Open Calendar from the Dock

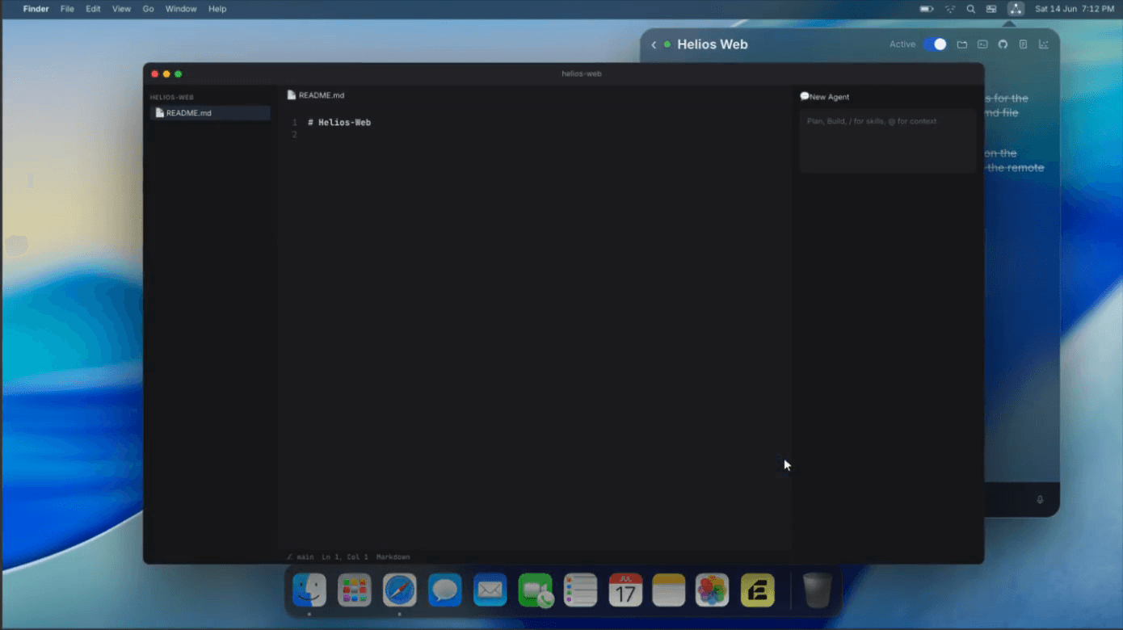point(626,590)
